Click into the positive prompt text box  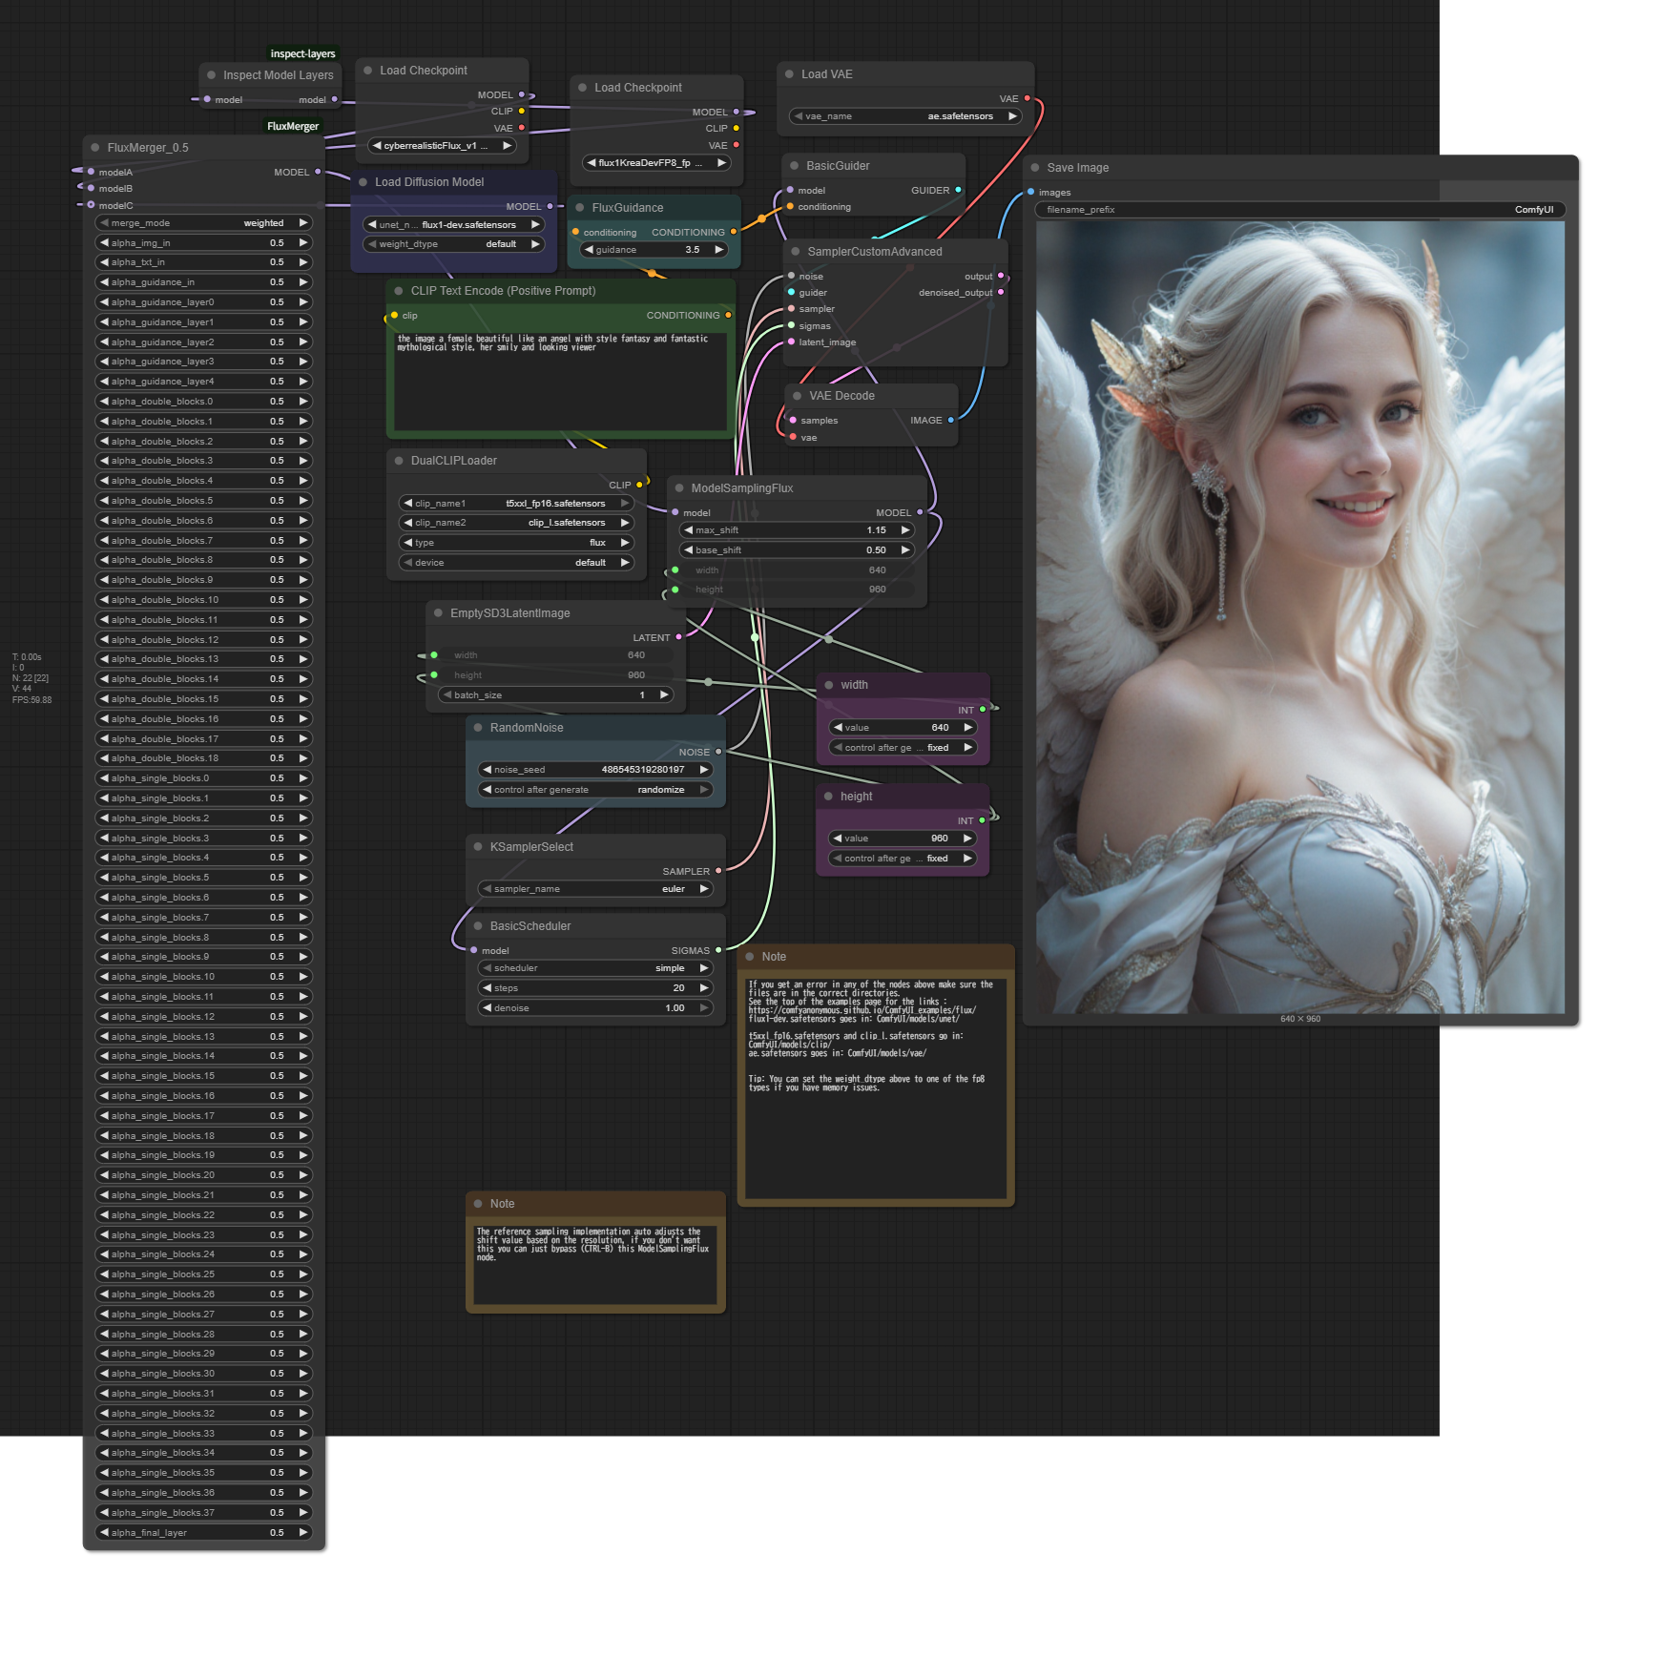pos(560,382)
